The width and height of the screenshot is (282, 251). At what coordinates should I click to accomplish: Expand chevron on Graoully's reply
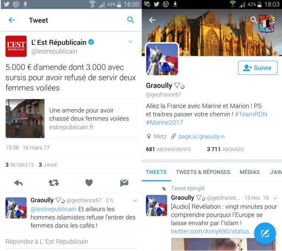point(135,201)
